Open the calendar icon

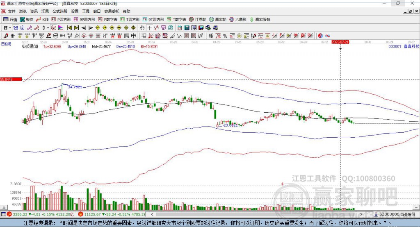[180, 28]
